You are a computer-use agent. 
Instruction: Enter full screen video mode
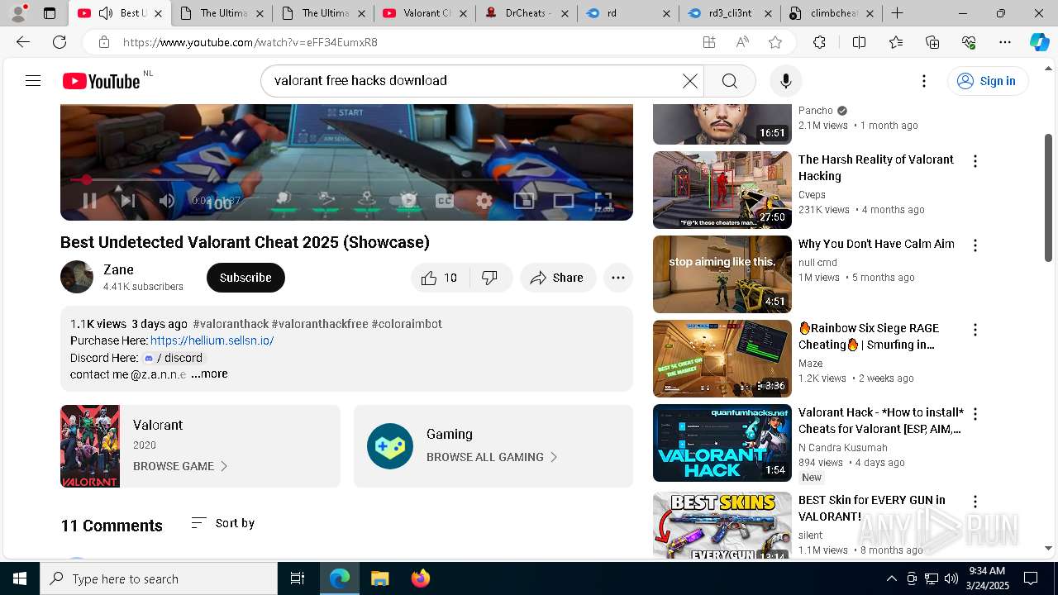(603, 200)
